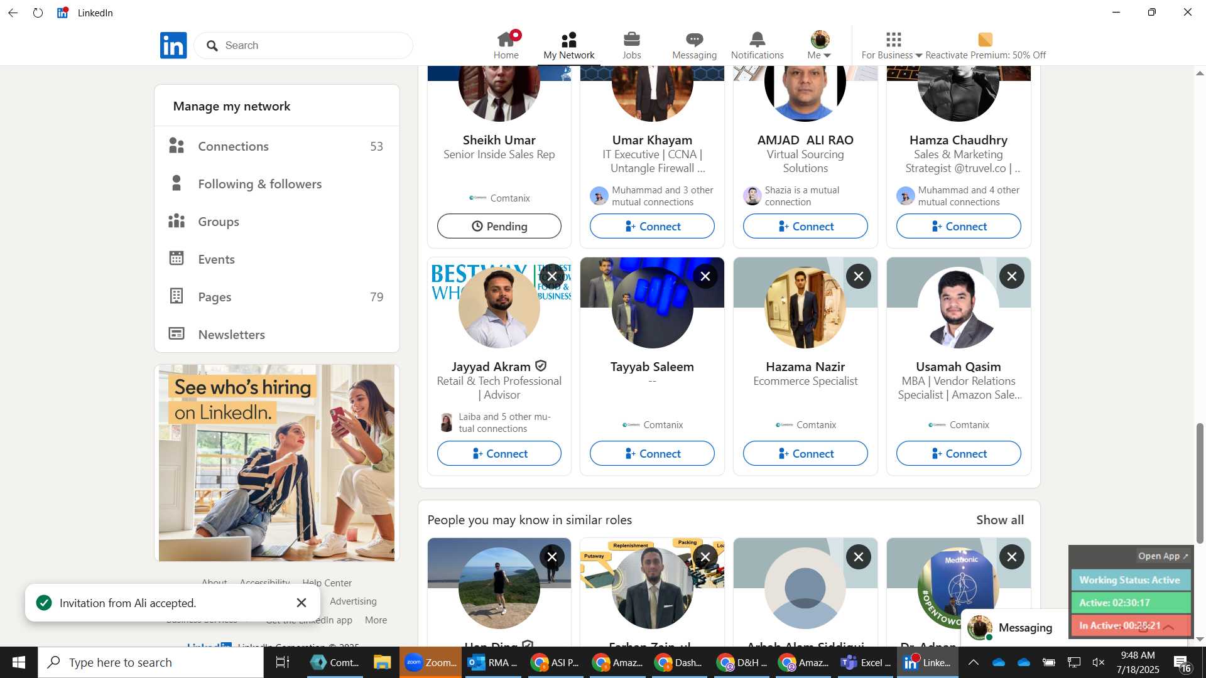Click Pending button for Sheikh Umar
Screen dimensions: 1206x678
[499, 226]
